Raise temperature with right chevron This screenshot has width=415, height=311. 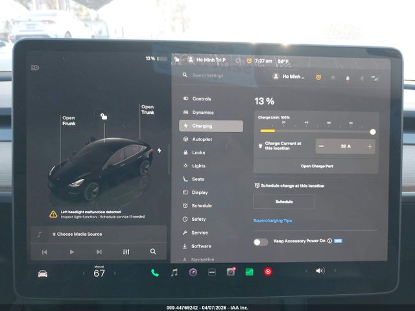point(115,273)
